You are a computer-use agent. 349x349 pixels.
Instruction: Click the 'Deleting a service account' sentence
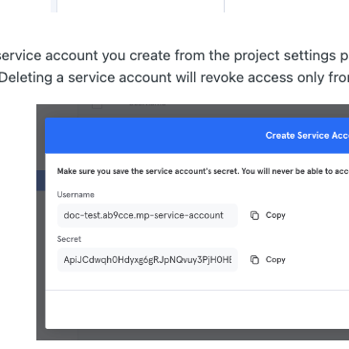click(x=174, y=77)
